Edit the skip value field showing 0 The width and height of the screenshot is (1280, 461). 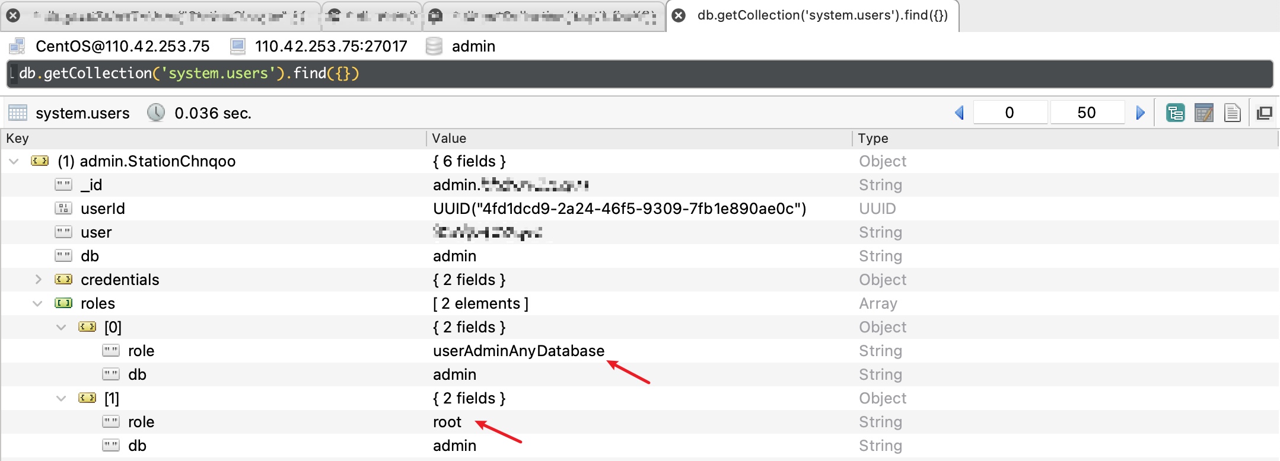point(1010,113)
